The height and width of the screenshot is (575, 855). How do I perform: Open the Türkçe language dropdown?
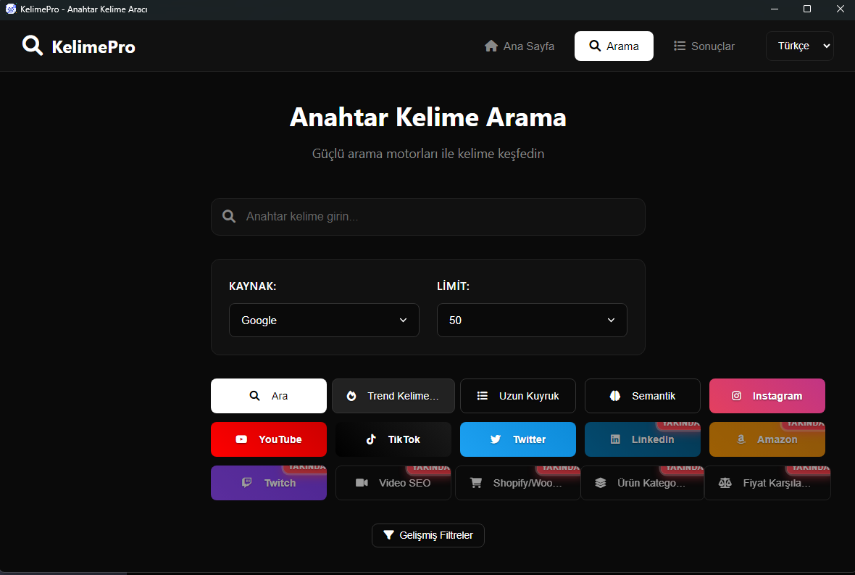point(800,46)
